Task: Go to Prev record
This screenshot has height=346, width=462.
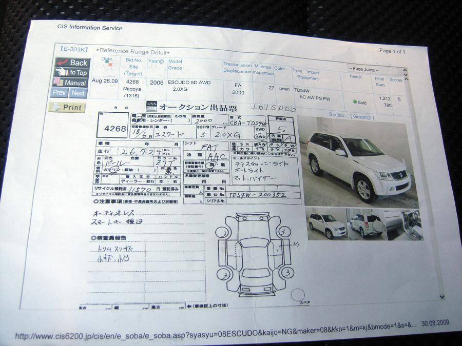Action: (x=60, y=93)
